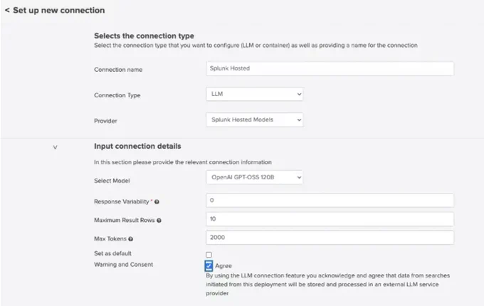484x306 pixels.
Task: Untick the Agree consent checkbox
Action: 209,265
